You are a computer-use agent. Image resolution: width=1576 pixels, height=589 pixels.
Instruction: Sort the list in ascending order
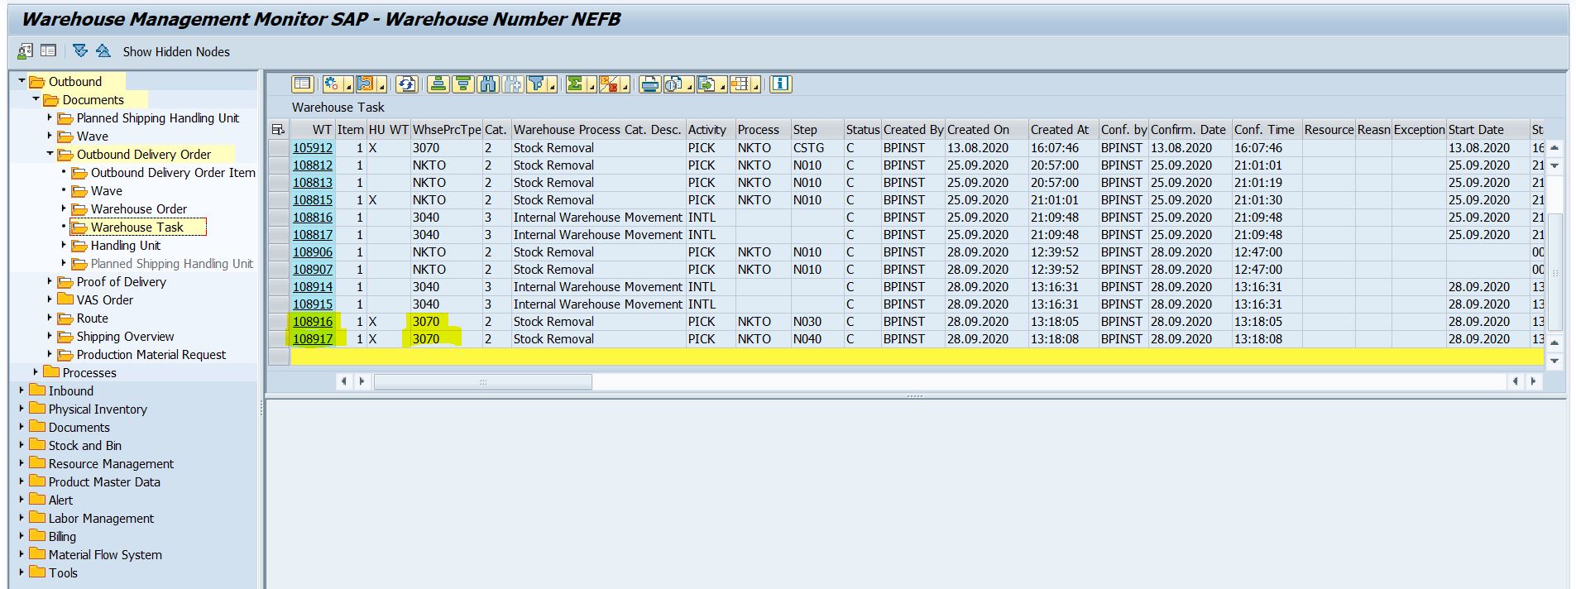(438, 84)
